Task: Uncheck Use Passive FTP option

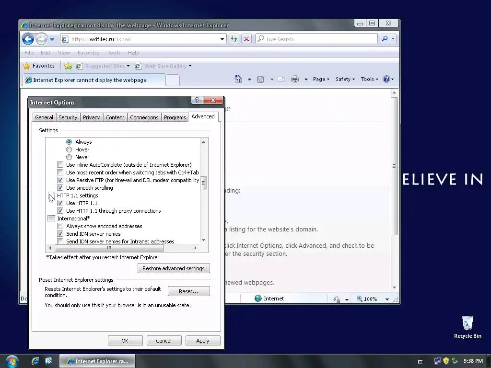Action: [60, 180]
